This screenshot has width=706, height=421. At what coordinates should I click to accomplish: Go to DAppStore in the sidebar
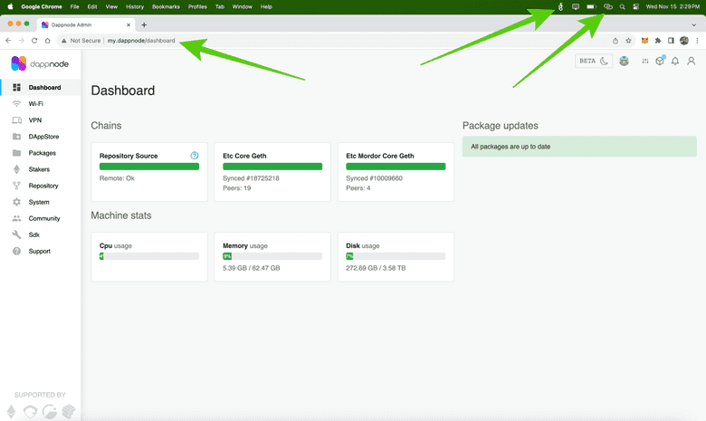tap(43, 137)
